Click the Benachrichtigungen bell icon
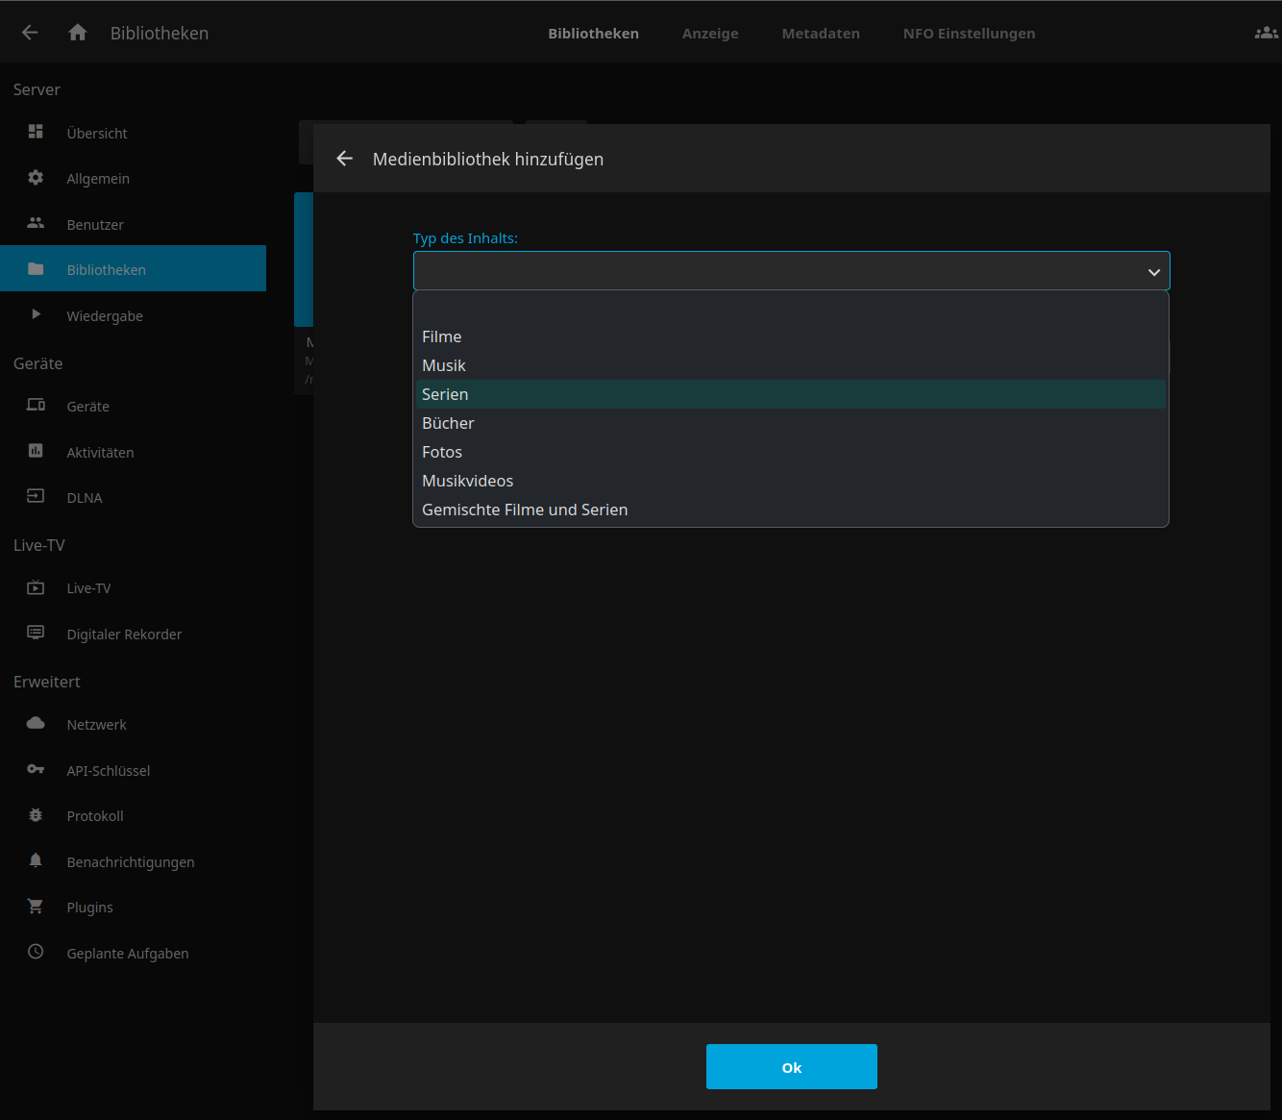Screen dimensions: 1282x1120 [x=36, y=860]
